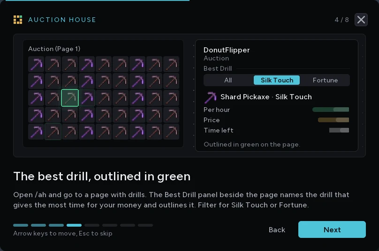379x251 pixels.
Task: Pick the brown pickaxe below the highlighted slot
Action: (70, 115)
